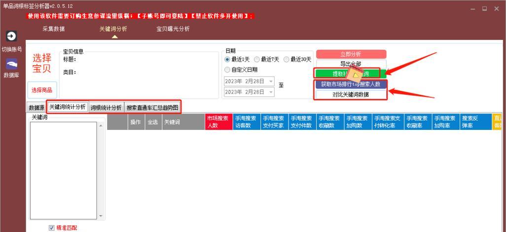Click 手淘搜索加购率 column header

coord(446,122)
